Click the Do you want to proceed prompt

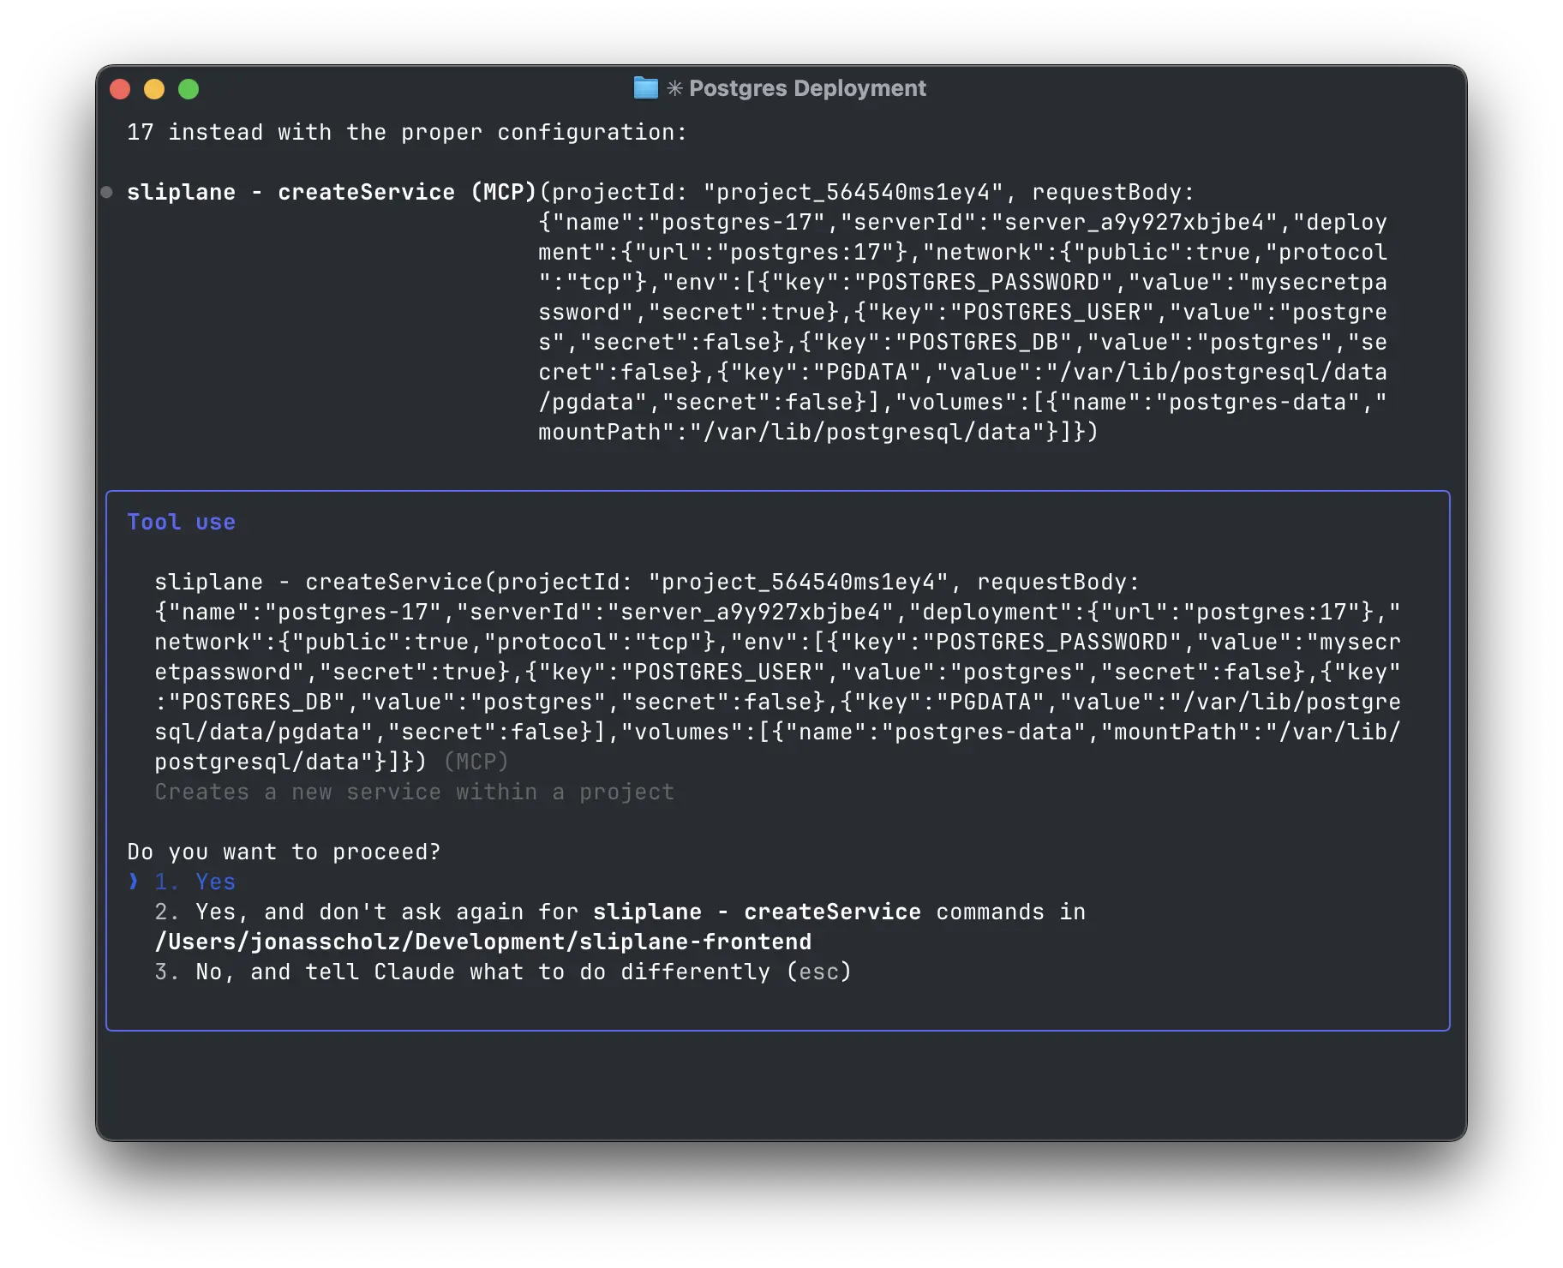coord(283,851)
